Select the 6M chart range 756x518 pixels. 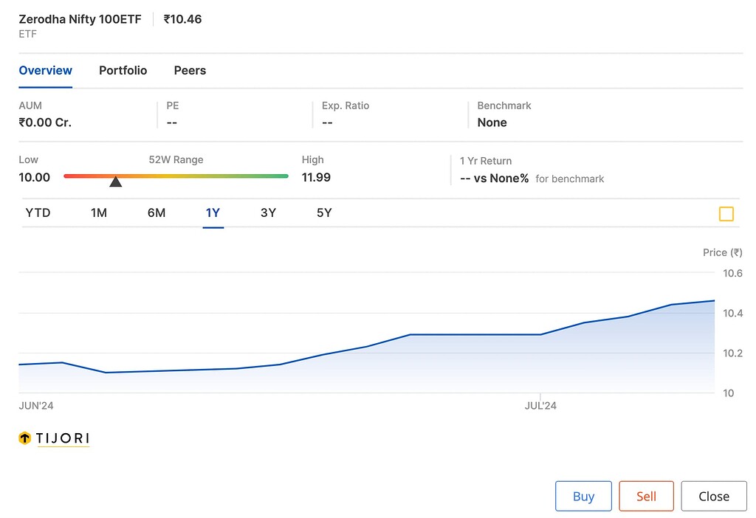156,213
